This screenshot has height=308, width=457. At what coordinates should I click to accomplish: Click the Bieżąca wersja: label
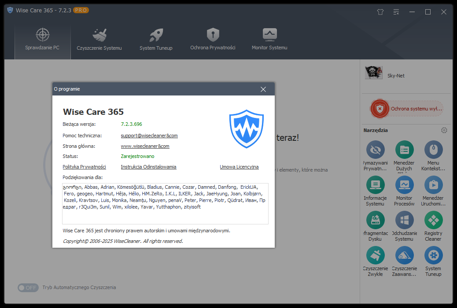click(x=79, y=124)
